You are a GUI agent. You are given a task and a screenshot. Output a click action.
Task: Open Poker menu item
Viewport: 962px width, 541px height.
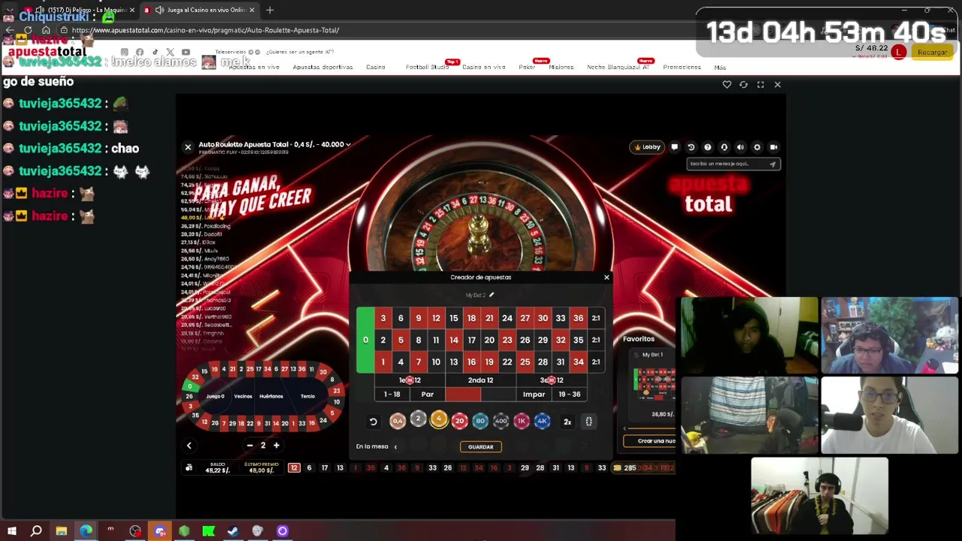click(x=527, y=67)
